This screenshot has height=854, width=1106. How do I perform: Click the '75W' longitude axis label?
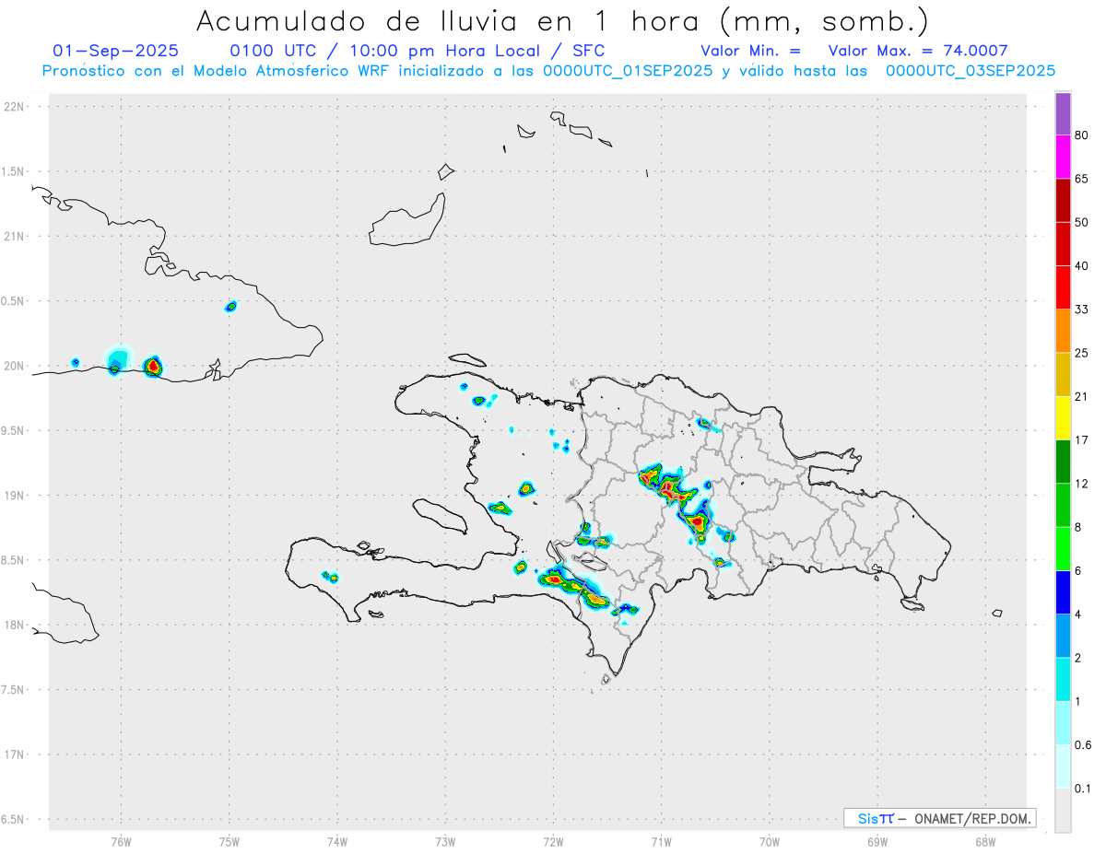(229, 841)
